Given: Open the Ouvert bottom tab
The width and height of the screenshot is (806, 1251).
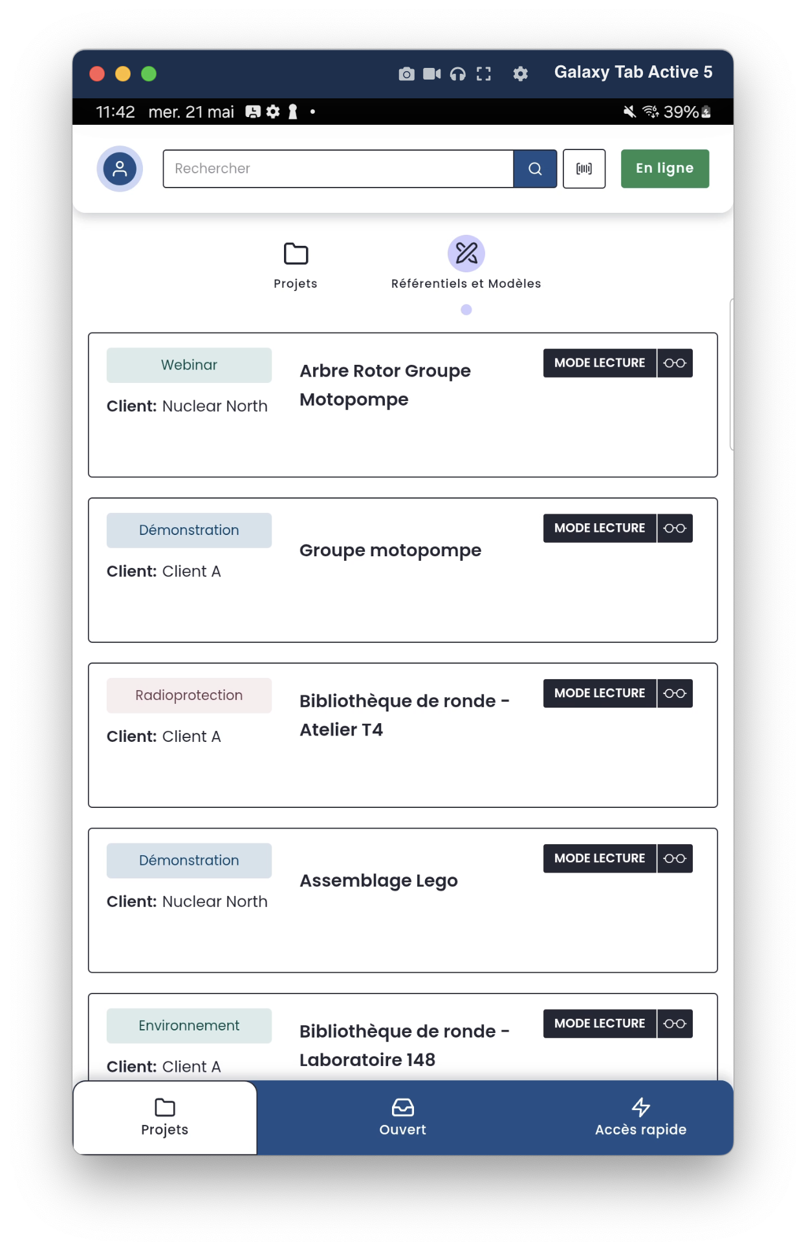Looking at the screenshot, I should pos(402,1117).
